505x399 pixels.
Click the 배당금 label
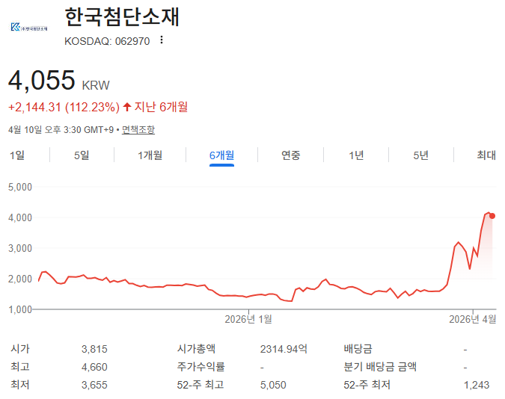click(358, 349)
